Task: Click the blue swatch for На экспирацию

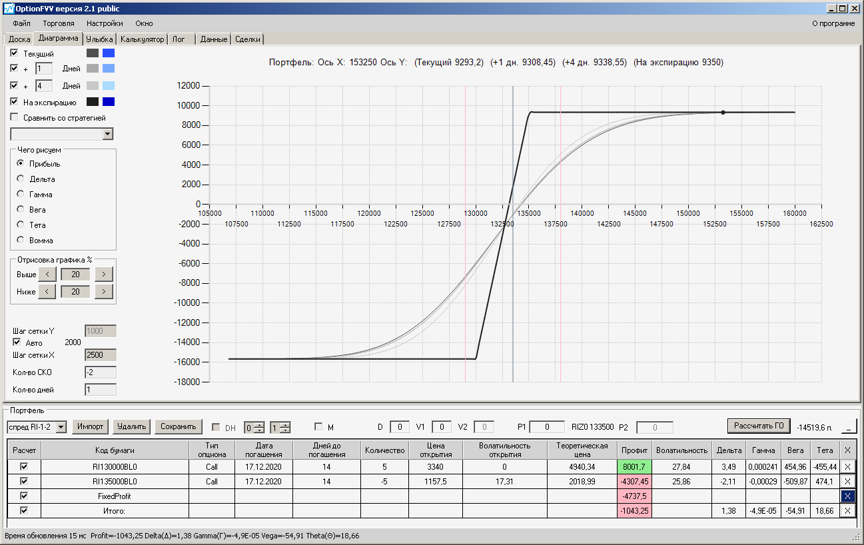Action: [109, 102]
